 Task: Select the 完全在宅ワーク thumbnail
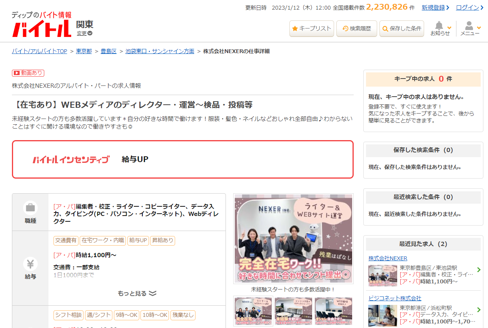click(253, 311)
